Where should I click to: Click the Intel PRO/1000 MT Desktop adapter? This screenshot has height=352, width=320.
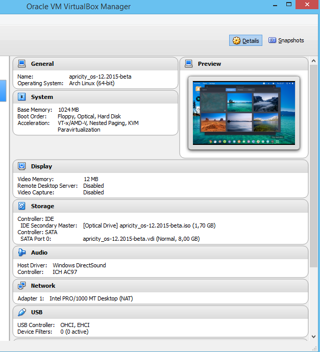point(91,298)
